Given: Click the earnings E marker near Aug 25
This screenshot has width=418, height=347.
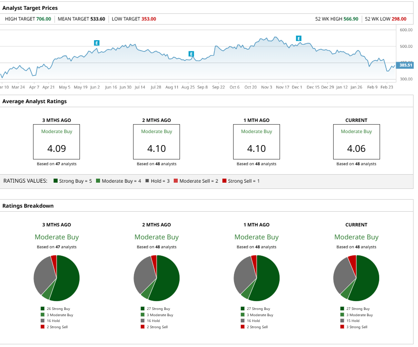Looking at the screenshot, I should [191, 54].
